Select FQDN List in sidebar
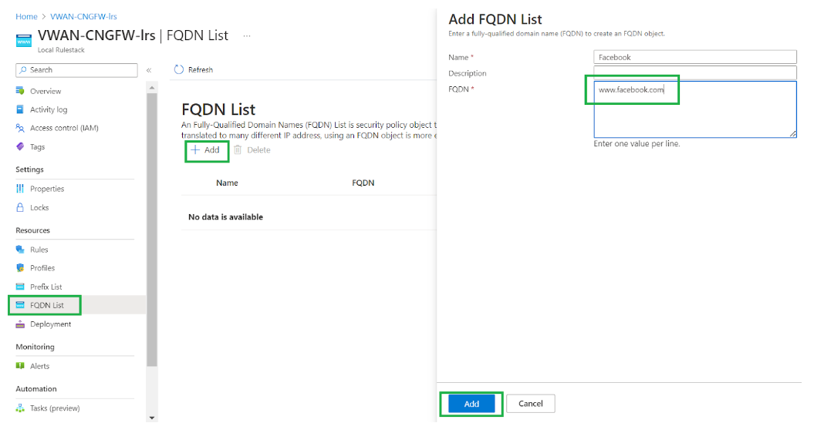This screenshot has width=814, height=433. click(x=47, y=305)
